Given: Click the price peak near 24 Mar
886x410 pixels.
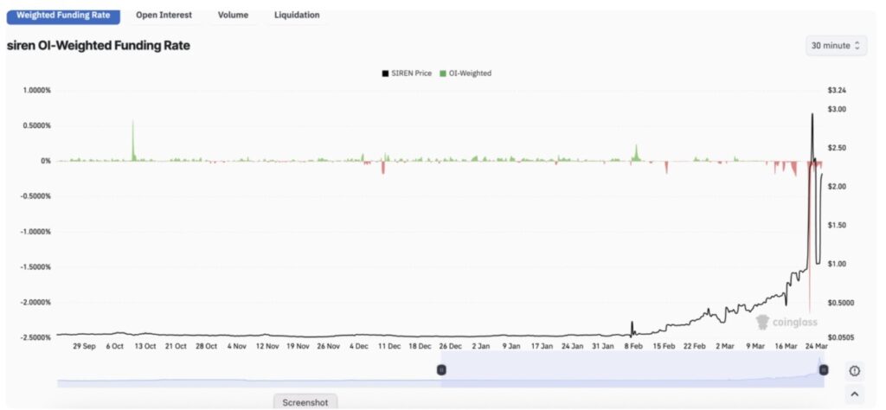Looking at the screenshot, I should pos(812,115).
